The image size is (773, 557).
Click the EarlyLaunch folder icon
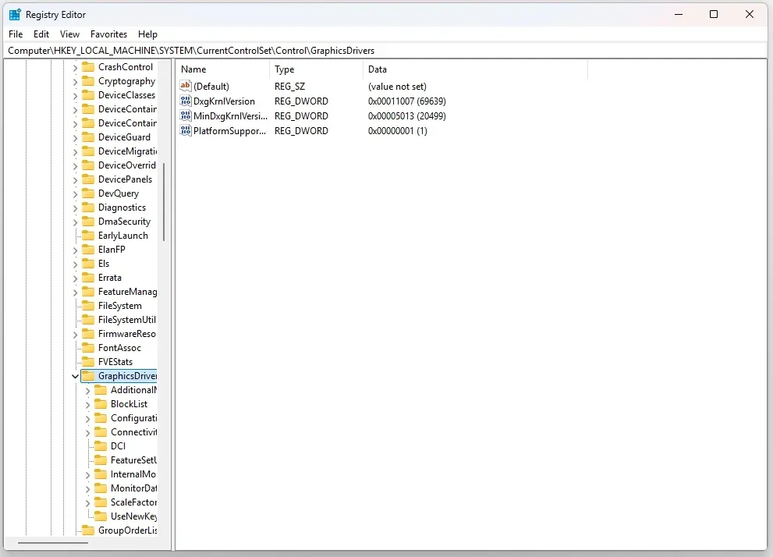88,235
